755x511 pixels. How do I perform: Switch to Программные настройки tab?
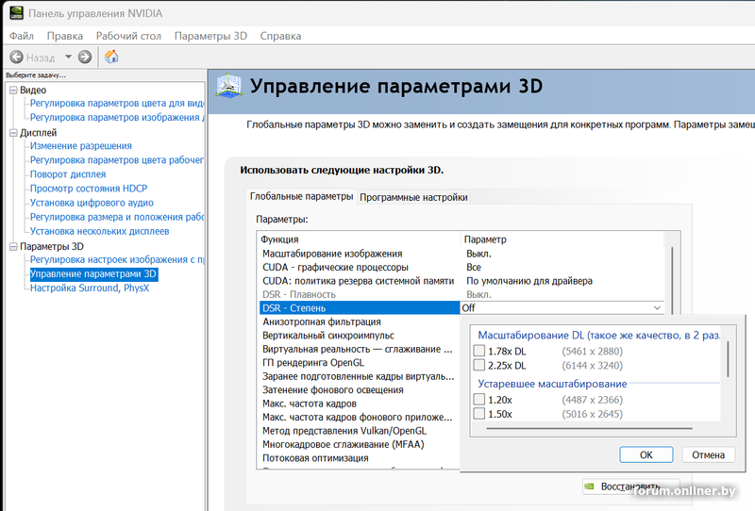pyautogui.click(x=413, y=197)
